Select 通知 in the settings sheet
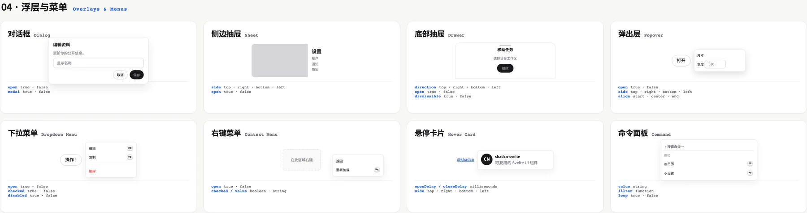This screenshot has width=807, height=213. coord(315,64)
